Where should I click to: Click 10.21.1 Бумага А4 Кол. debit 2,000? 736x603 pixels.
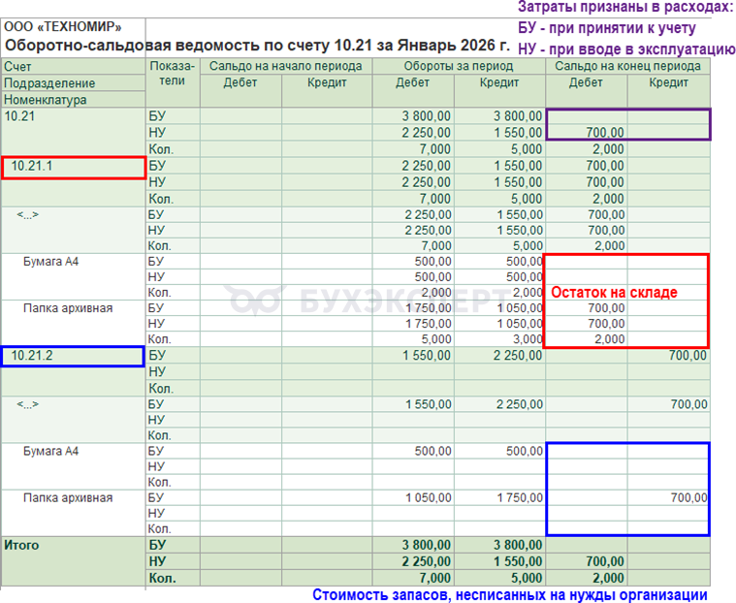point(436,293)
